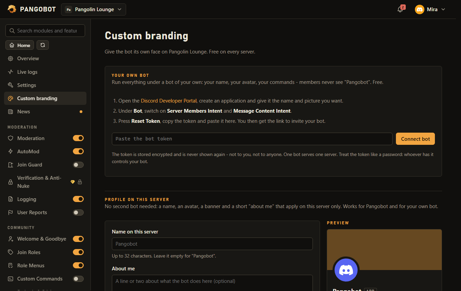Click the Message Content Intent text
The width and height of the screenshot is (461, 291).
[x=262, y=111]
